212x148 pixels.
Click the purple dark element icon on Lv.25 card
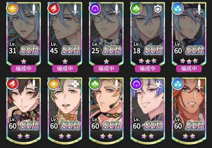click(95, 8)
